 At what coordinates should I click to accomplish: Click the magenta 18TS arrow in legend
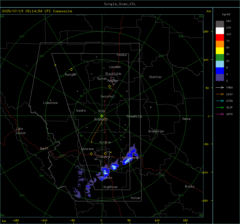tap(220, 114)
